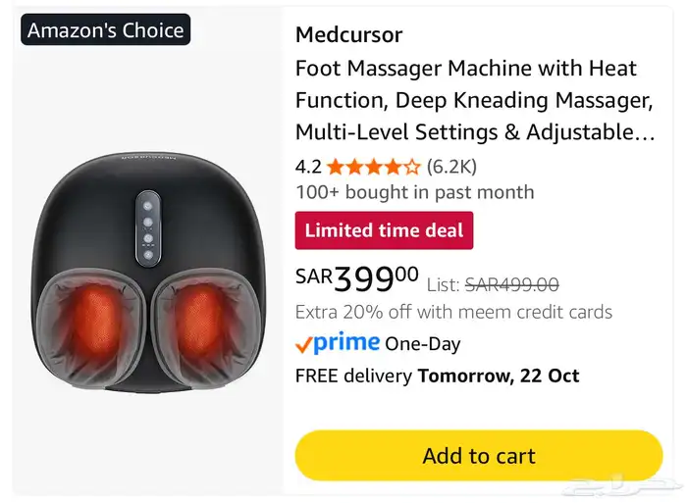The image size is (687, 503).
Task: Click the Add to cart button
Action: [478, 456]
